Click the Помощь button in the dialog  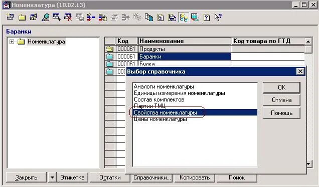pos(281,113)
